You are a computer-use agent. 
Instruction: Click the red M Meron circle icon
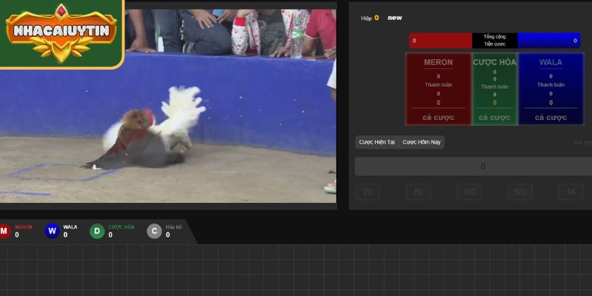pos(4,232)
